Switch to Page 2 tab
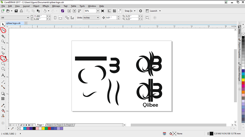Screen dimensions: 245x137 pos(50,125)
